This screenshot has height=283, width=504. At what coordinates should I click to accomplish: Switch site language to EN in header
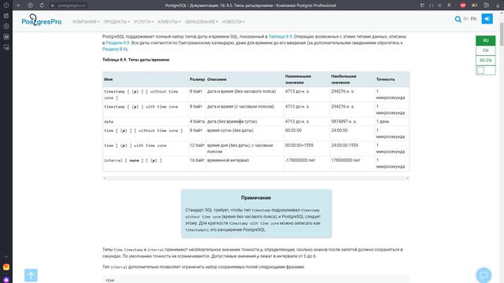tap(473, 19)
